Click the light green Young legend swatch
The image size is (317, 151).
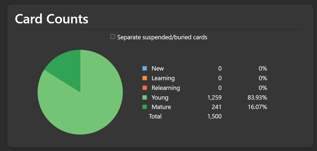coord(145,97)
